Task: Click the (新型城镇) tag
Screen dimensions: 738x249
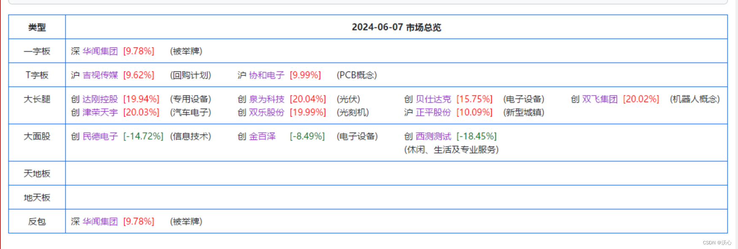Action: [x=524, y=113]
